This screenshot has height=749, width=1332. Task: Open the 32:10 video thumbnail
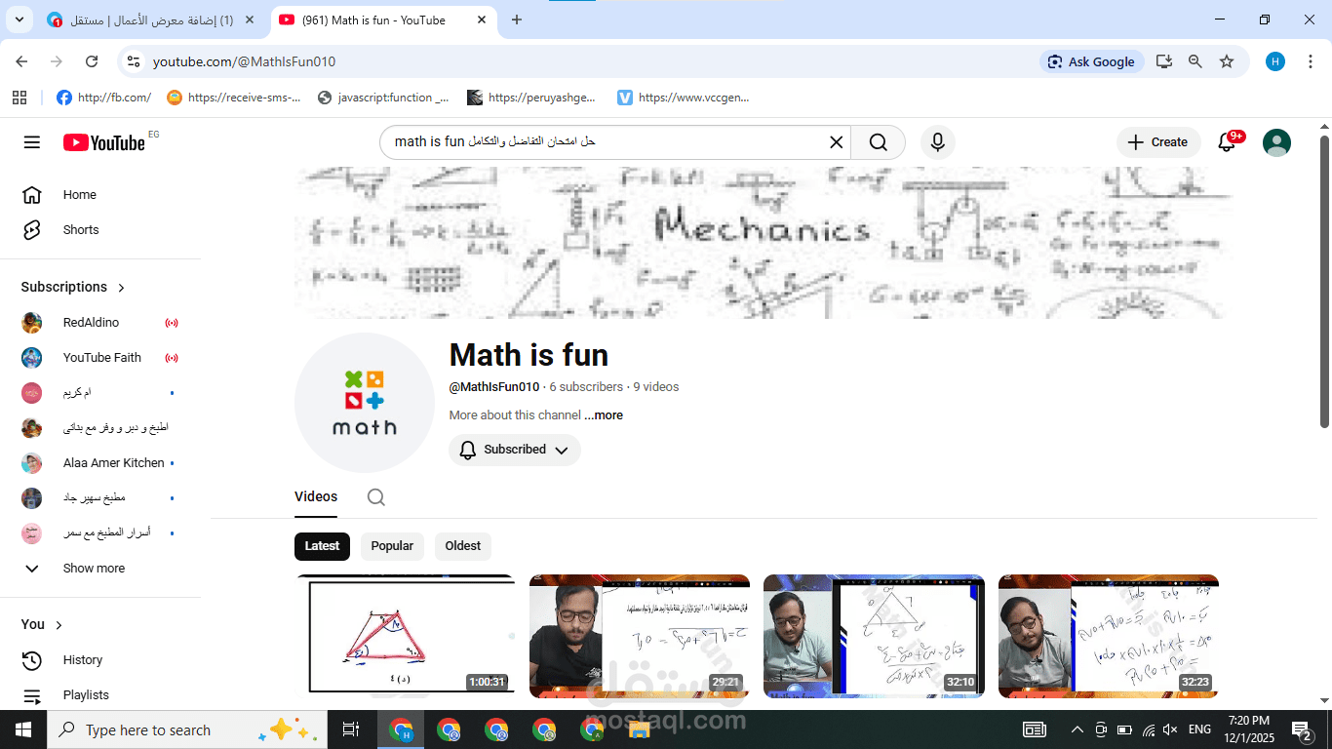(874, 636)
